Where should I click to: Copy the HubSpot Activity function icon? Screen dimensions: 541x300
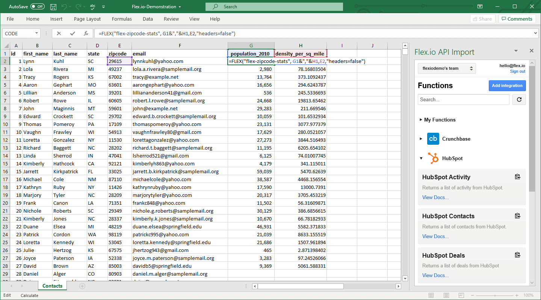point(517,177)
